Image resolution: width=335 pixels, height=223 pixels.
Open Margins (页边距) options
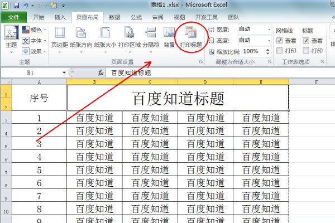point(60,40)
